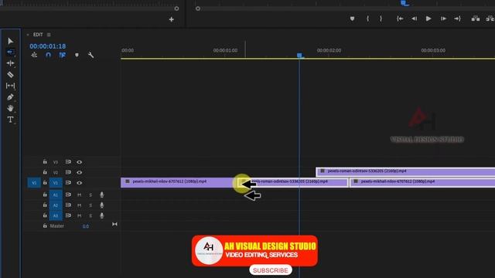Toggle track targeting for A2
The width and height of the screenshot is (495, 278).
click(56, 205)
